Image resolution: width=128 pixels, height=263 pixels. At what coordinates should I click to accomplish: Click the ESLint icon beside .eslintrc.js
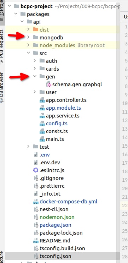[36, 170]
